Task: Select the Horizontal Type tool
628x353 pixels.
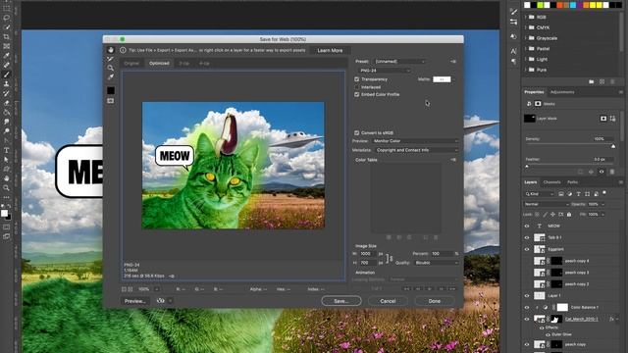Action: click(x=7, y=150)
